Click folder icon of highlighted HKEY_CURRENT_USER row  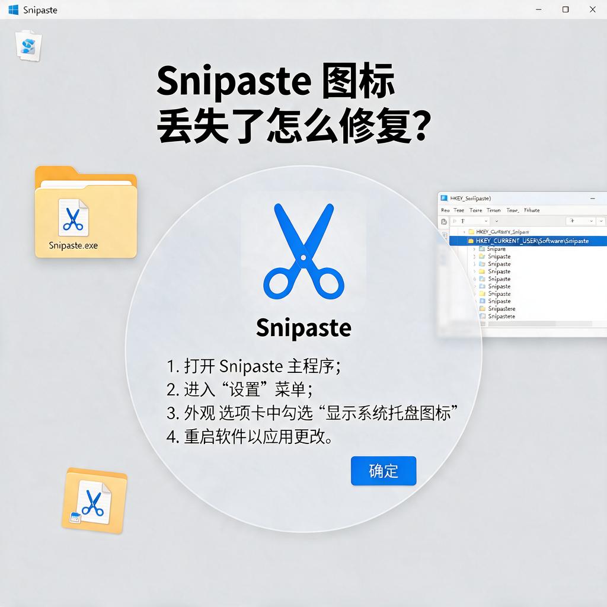coord(471,241)
